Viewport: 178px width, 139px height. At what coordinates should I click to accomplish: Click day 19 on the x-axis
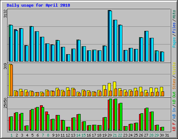pyautogui.click(x=104, y=135)
